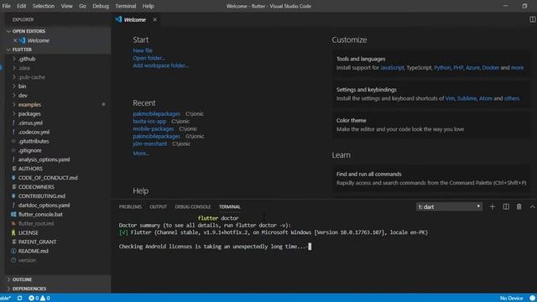
Task: Open recent taxita-ios-app project
Action: (x=149, y=121)
